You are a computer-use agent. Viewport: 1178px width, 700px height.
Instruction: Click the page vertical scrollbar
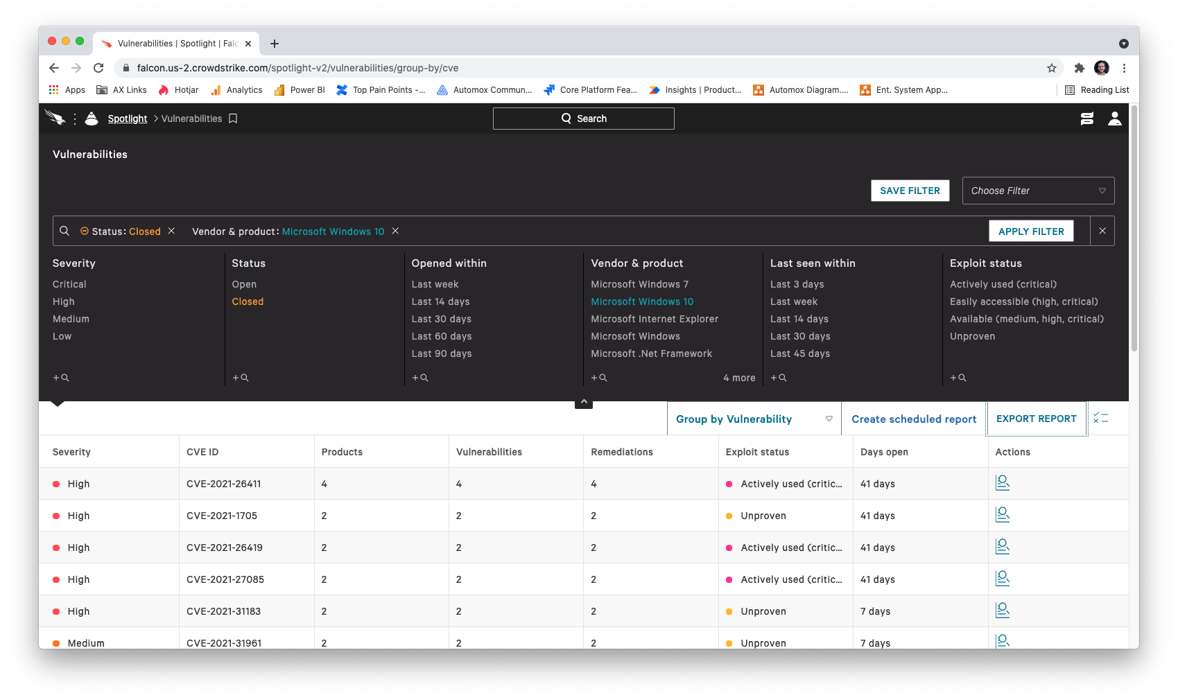pyautogui.click(x=1134, y=229)
